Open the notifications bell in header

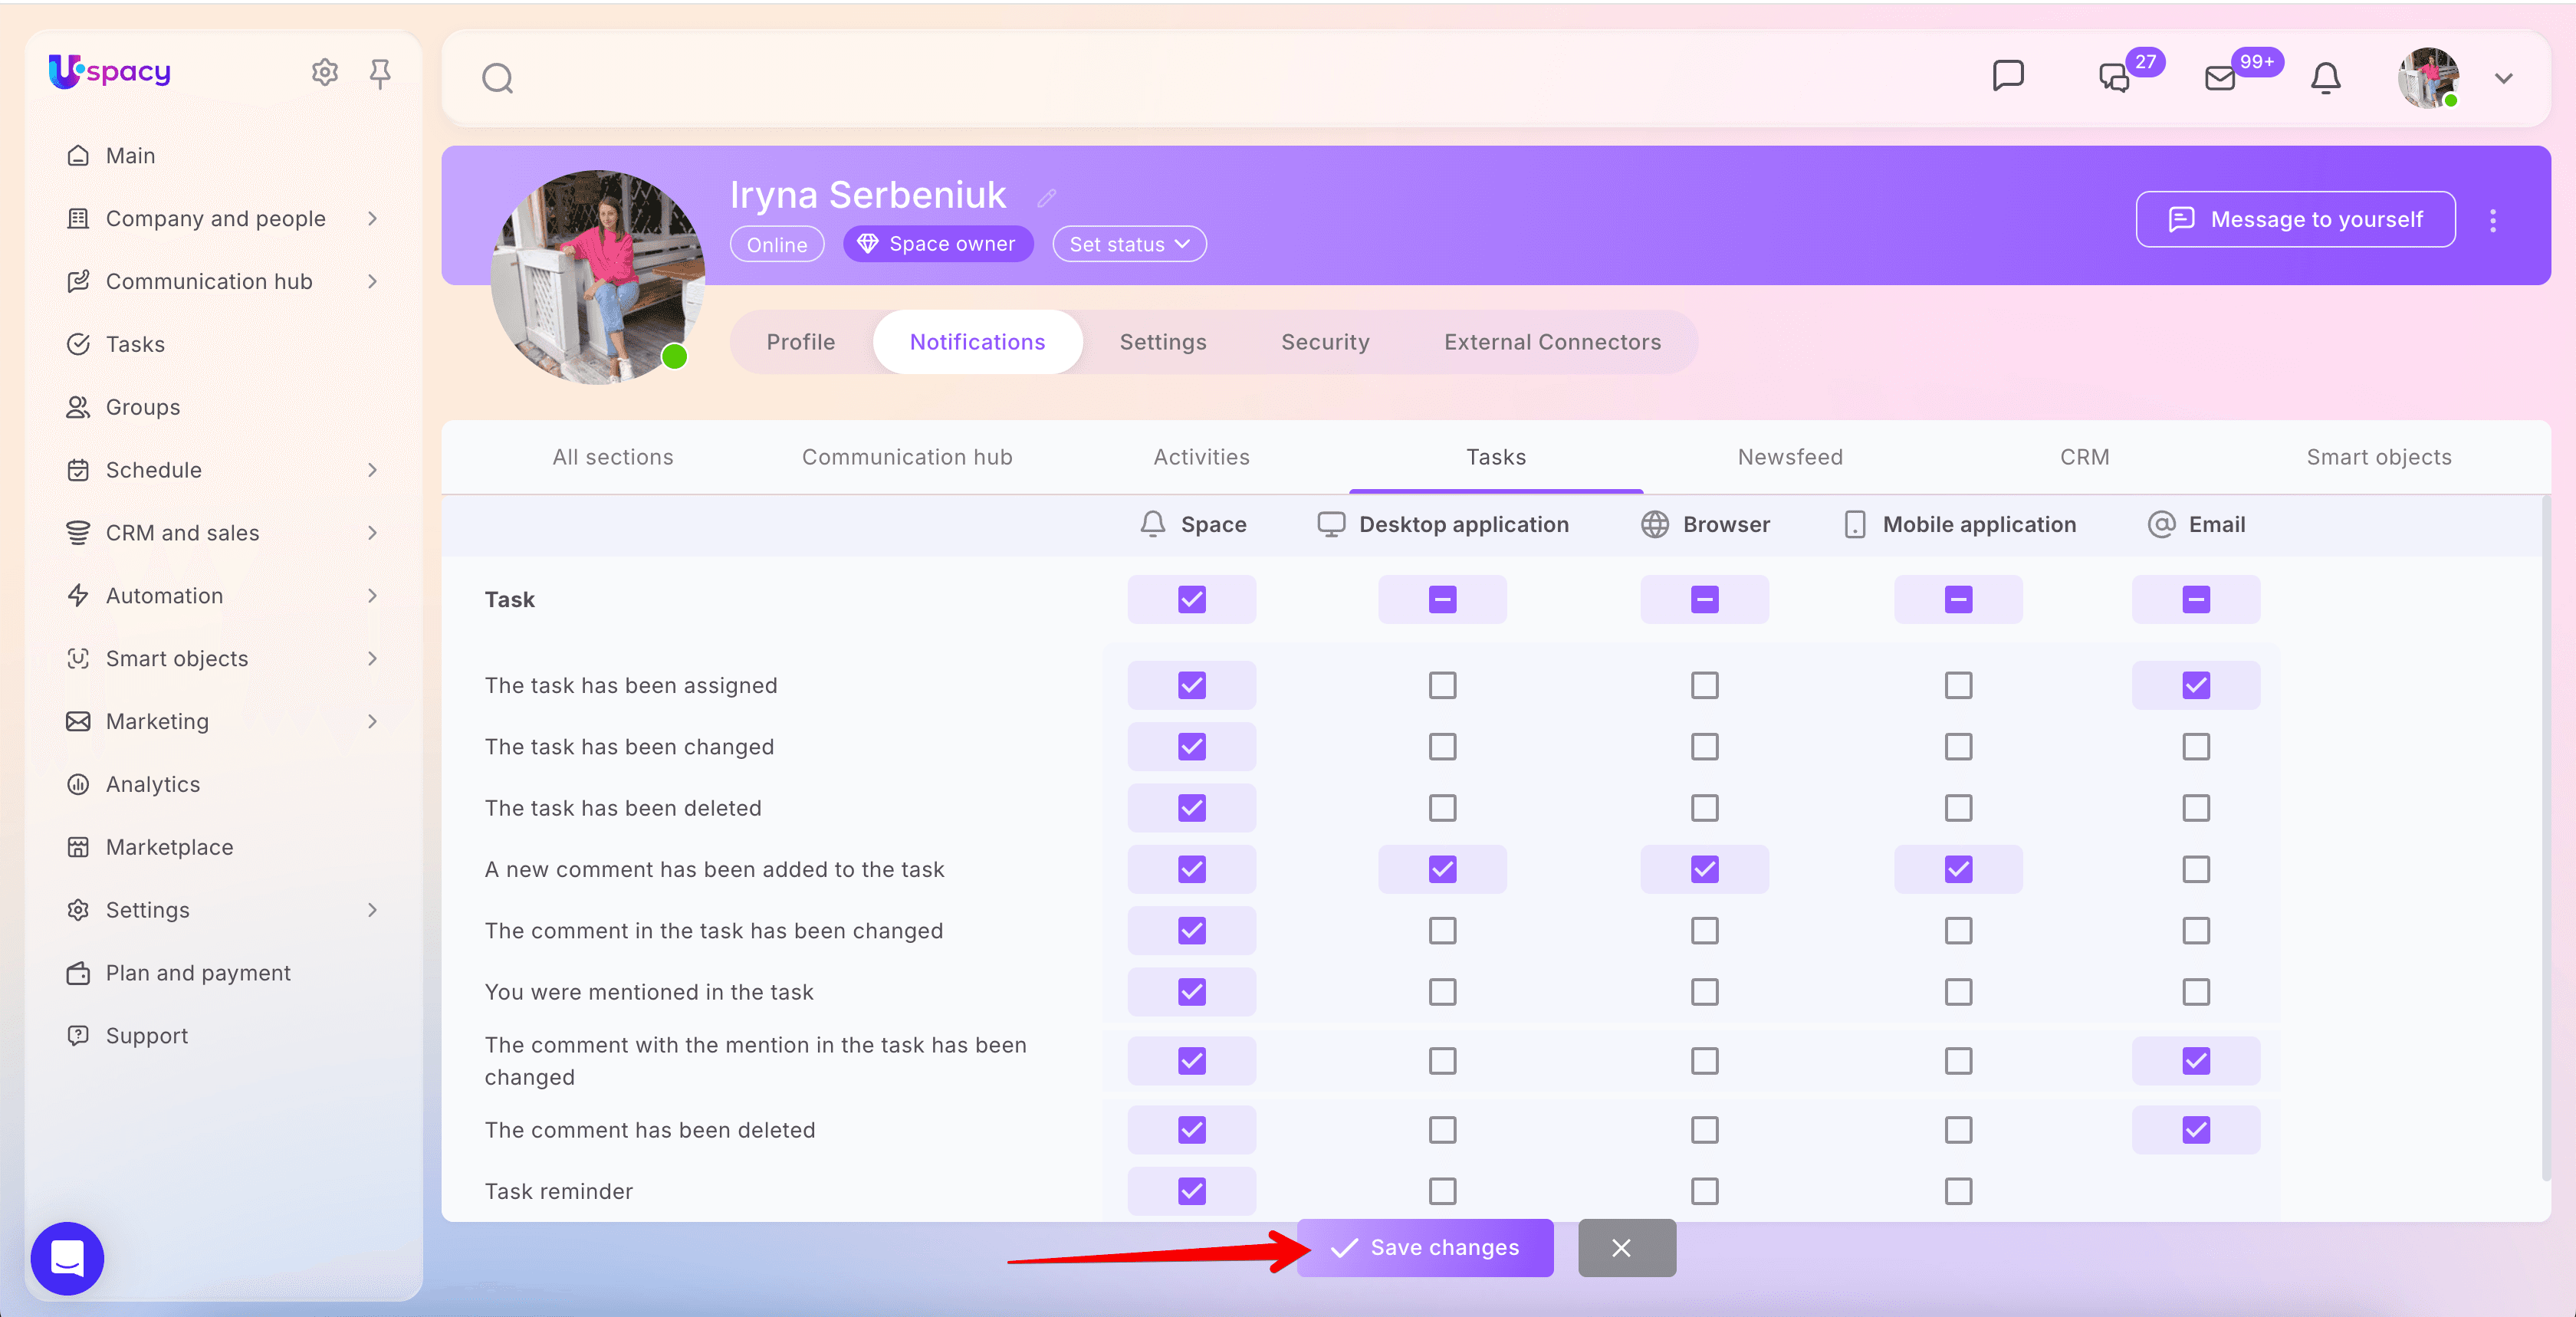[2326, 78]
